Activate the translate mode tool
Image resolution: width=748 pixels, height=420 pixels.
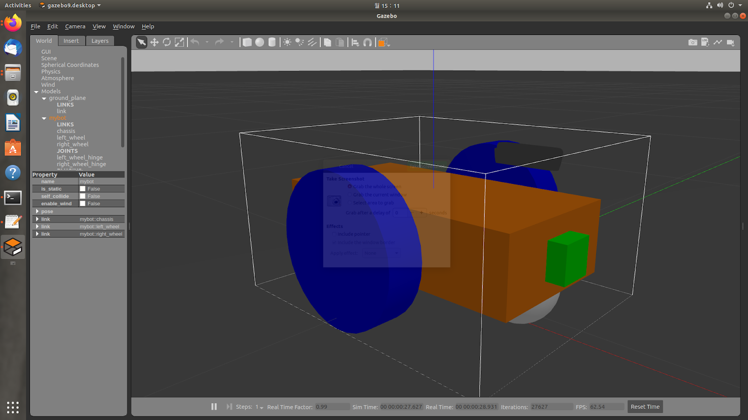[154, 42]
